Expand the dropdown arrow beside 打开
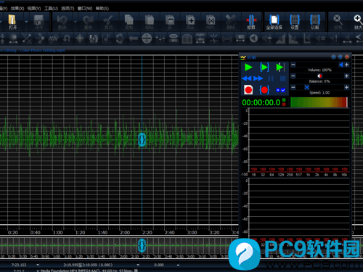The width and height of the screenshot is (363, 272). click(x=26, y=22)
